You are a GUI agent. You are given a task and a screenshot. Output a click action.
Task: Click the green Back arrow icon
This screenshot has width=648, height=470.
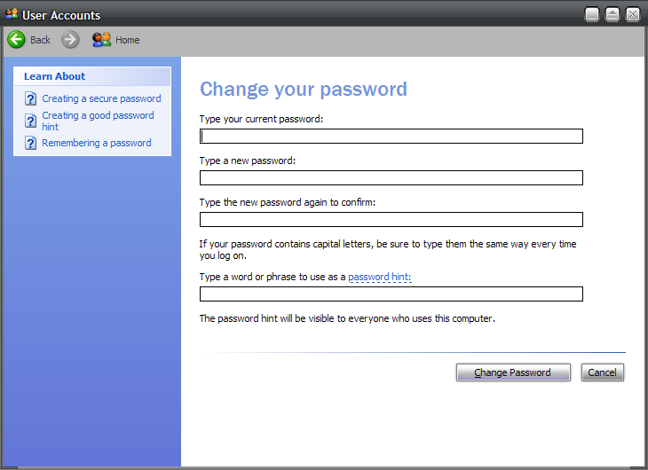pyautogui.click(x=16, y=40)
